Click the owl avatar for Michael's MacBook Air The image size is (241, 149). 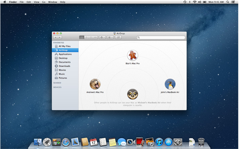pos(133,94)
